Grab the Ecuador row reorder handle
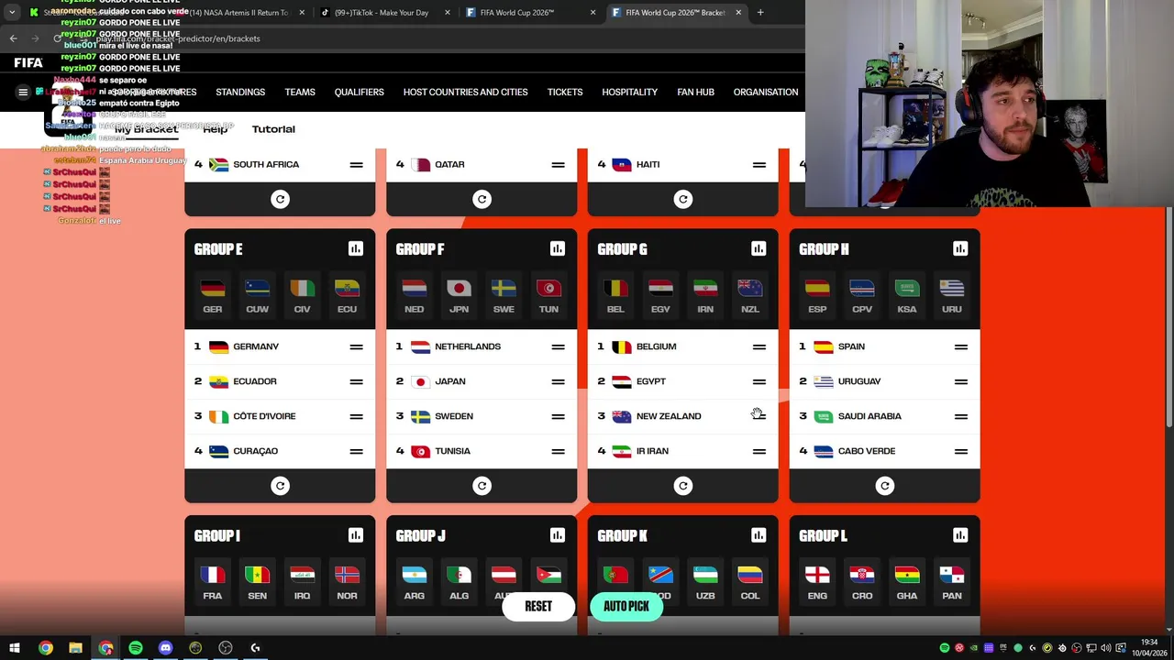 click(356, 381)
